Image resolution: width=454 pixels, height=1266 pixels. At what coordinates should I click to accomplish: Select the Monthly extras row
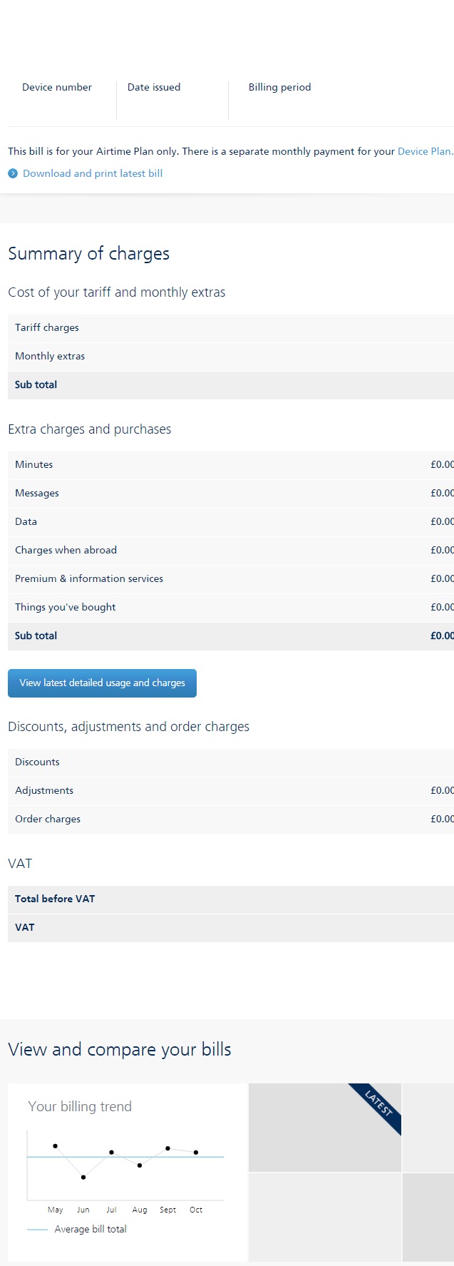point(231,357)
